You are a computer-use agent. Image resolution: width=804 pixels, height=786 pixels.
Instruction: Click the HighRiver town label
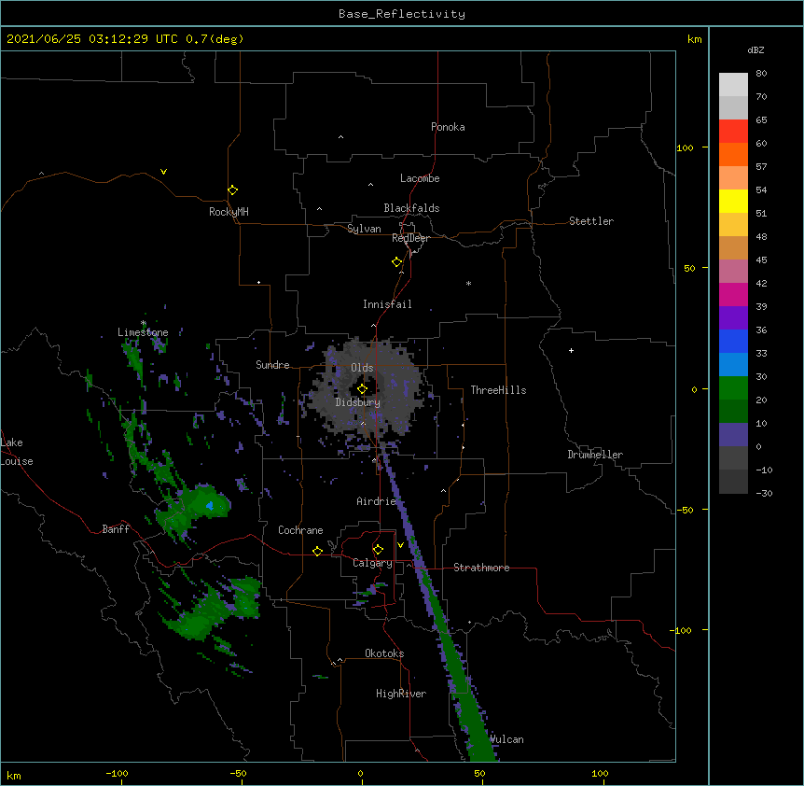coord(401,694)
